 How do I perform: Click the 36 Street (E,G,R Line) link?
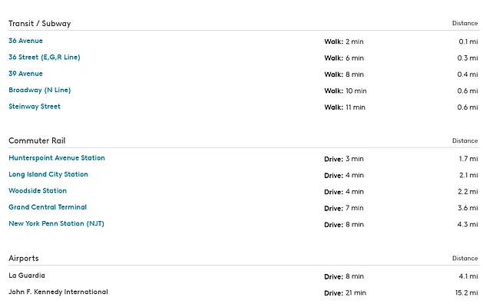click(x=44, y=58)
